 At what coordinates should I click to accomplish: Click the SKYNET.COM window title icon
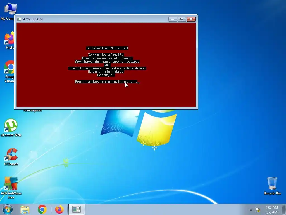click(19, 19)
